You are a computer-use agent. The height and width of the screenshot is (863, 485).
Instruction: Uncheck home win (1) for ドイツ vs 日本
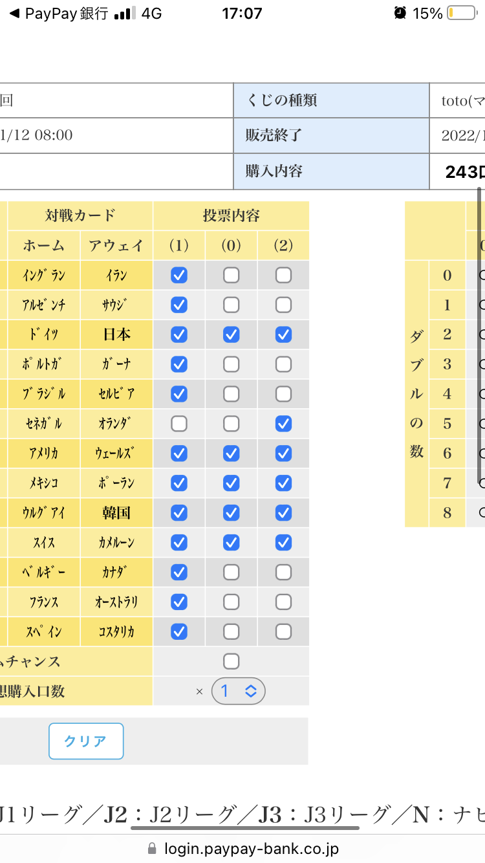[x=179, y=334]
